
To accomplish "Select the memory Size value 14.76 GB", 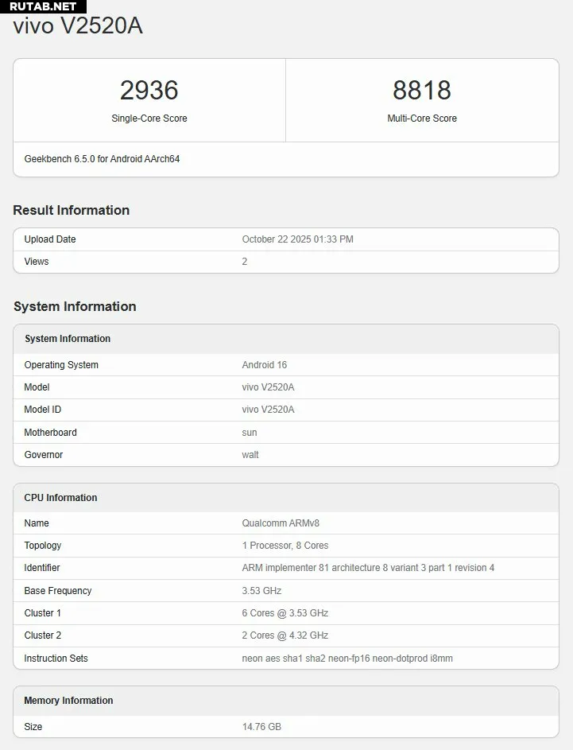I will click(261, 727).
